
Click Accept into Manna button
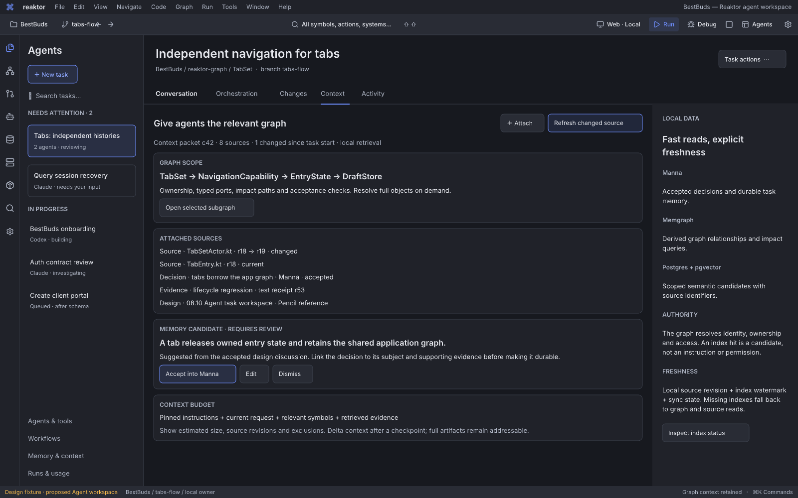pyautogui.click(x=198, y=374)
